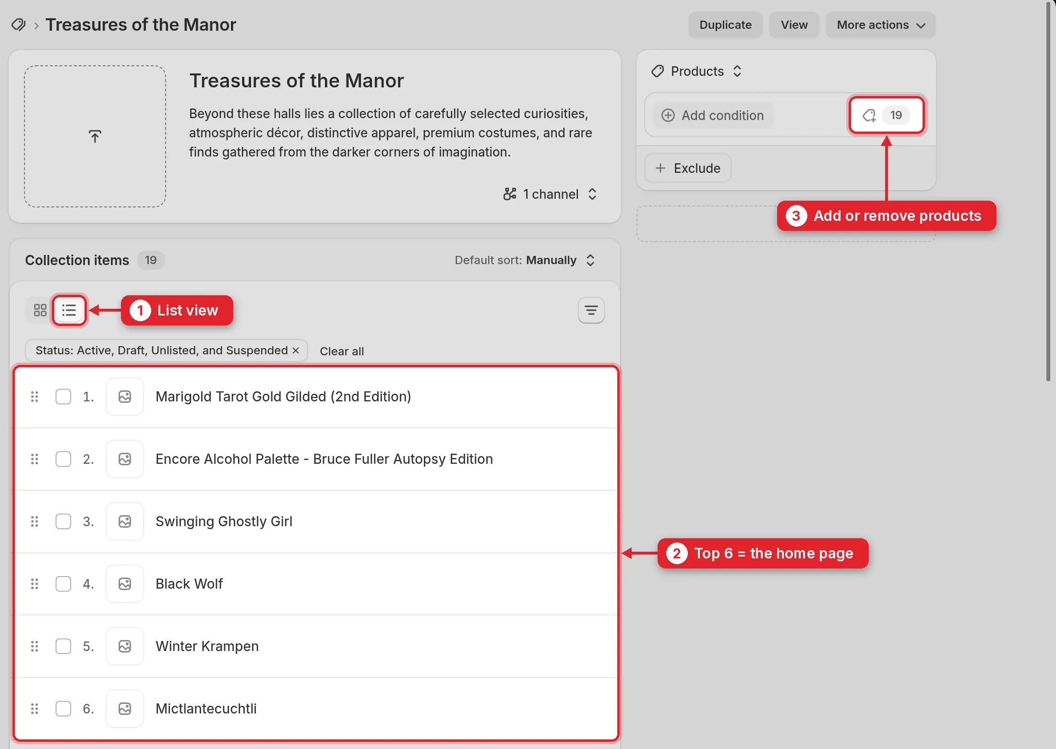Open the Products type selector
The width and height of the screenshot is (1056, 749).
tap(696, 71)
